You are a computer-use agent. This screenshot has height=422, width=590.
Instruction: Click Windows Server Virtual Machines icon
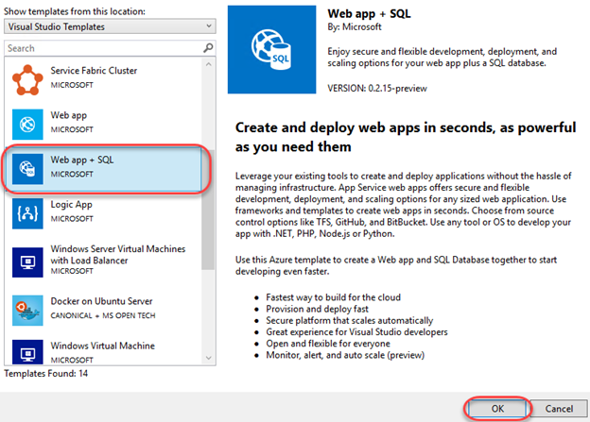tap(27, 262)
